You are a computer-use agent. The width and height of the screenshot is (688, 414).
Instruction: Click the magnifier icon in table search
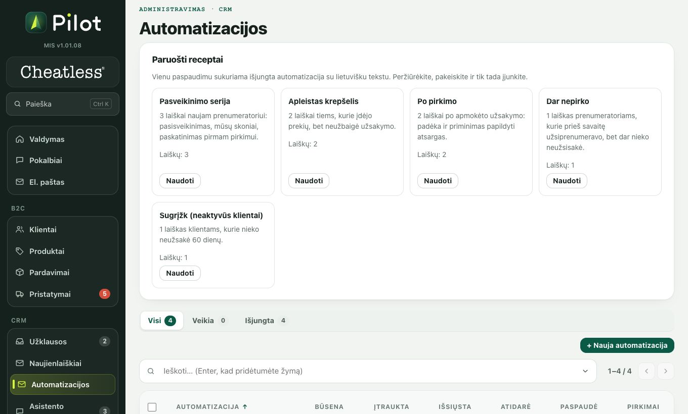pyautogui.click(x=151, y=371)
